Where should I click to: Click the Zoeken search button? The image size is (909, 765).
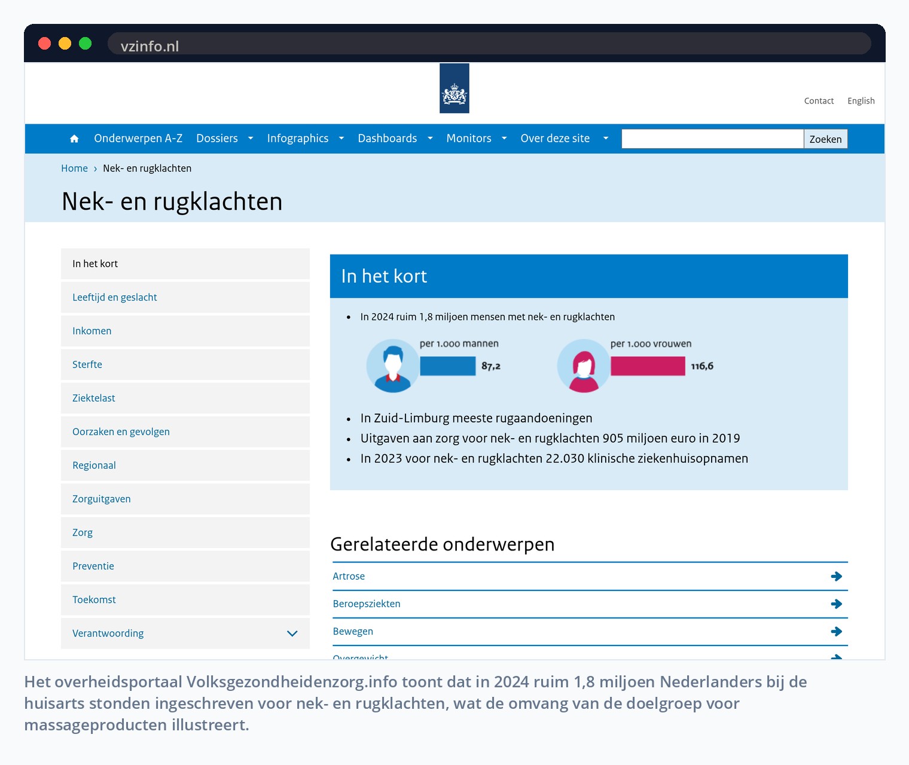tap(825, 139)
